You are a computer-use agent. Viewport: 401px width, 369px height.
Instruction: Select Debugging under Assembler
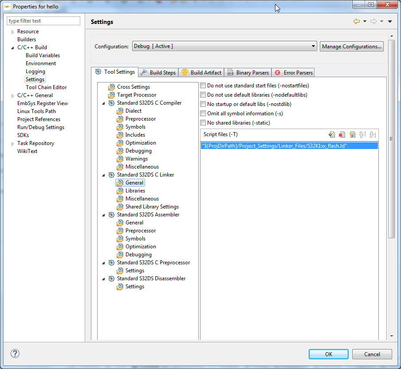[x=138, y=255]
